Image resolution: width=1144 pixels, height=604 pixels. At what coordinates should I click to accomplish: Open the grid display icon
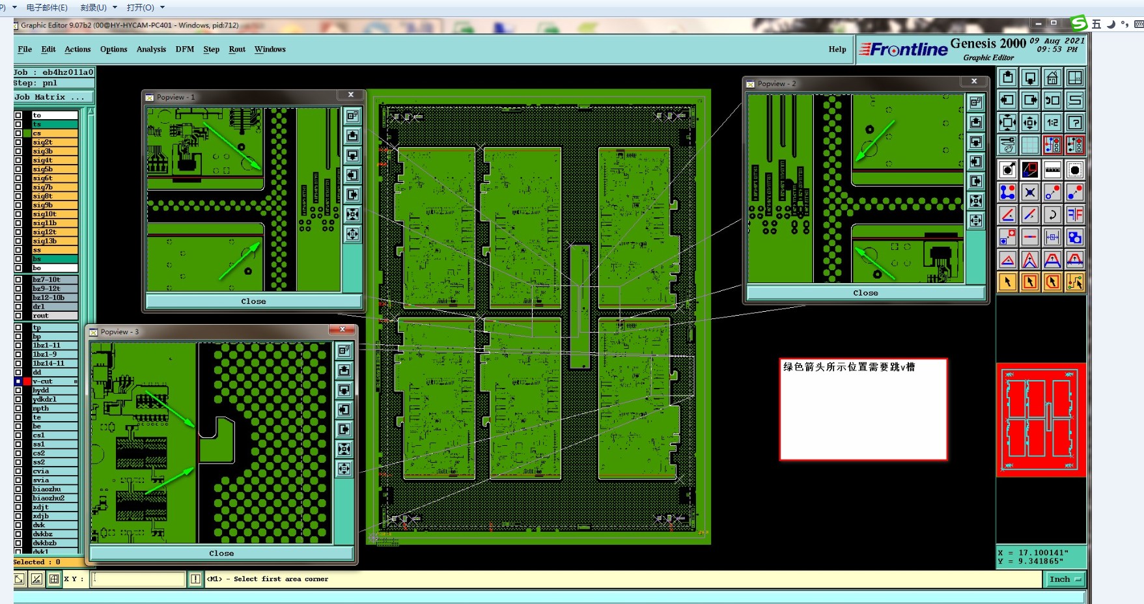pos(1030,144)
